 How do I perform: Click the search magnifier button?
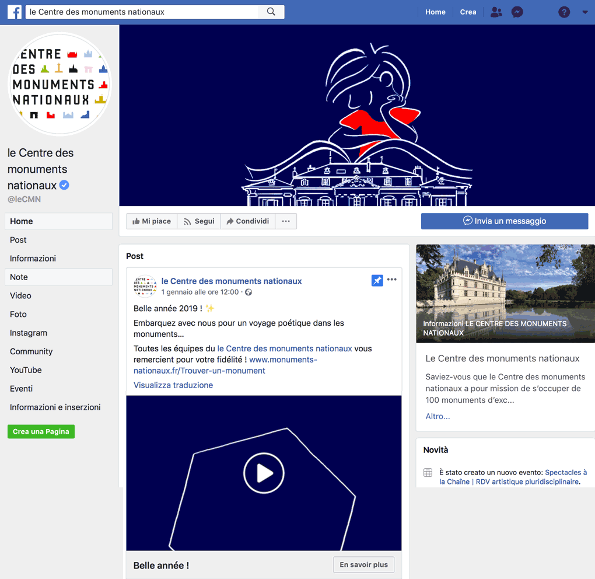pos(271,12)
